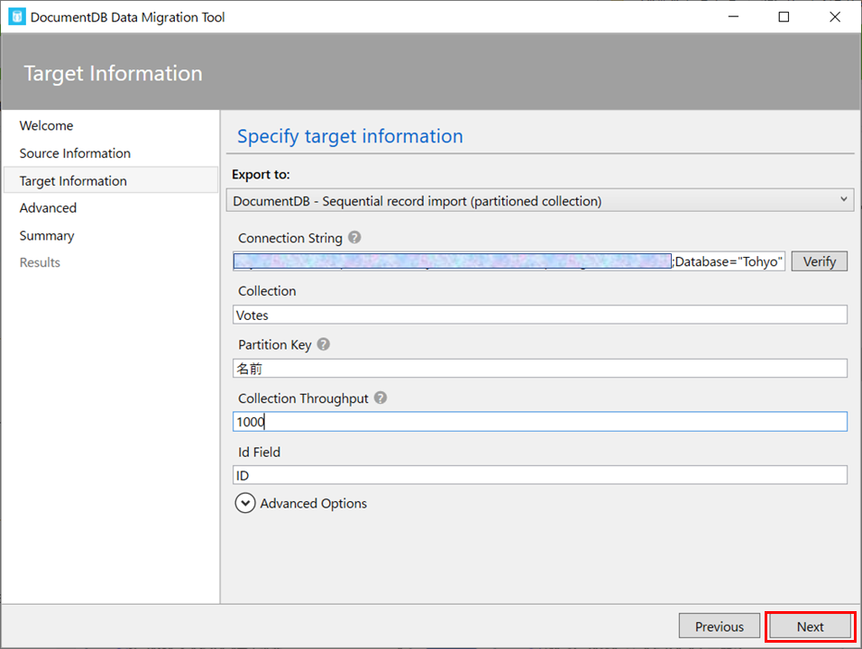Open Partition Key help icon
The width and height of the screenshot is (862, 649).
(x=324, y=344)
